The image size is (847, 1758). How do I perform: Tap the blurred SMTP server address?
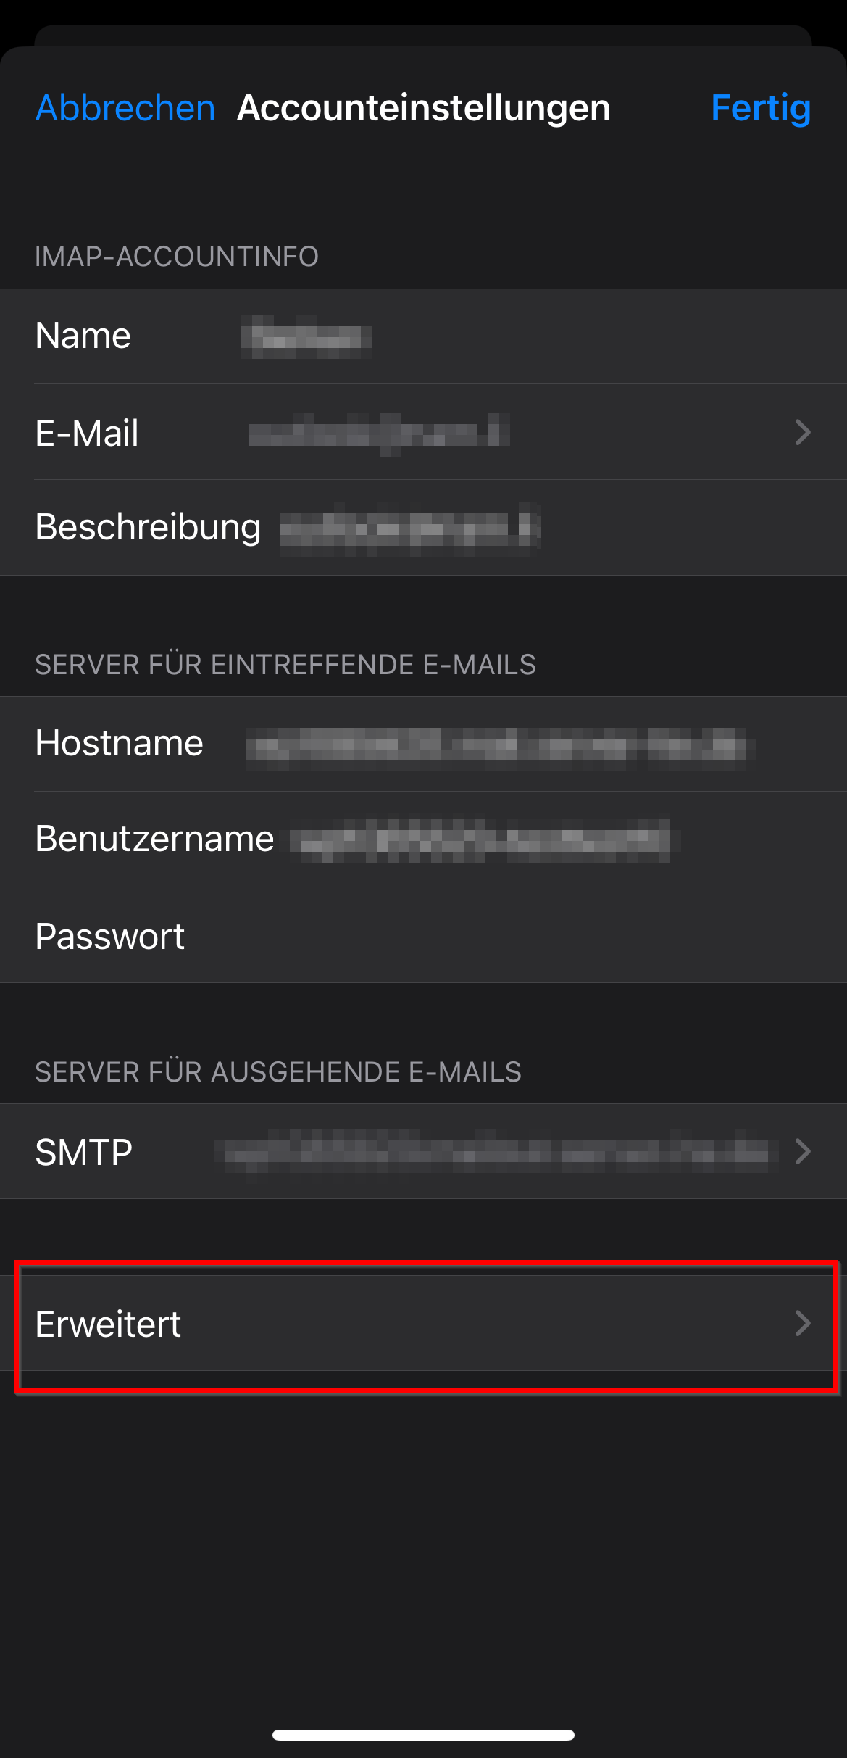point(496,1152)
